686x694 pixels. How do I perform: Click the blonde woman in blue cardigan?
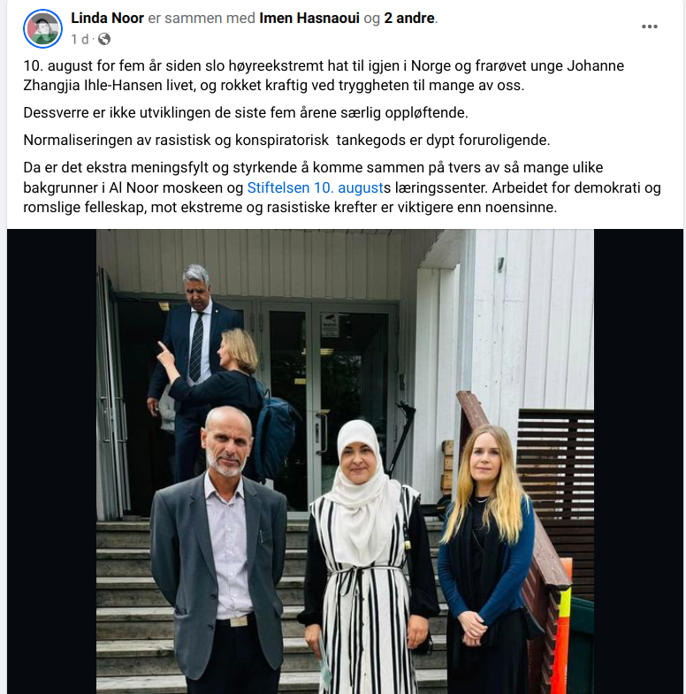[x=487, y=560]
